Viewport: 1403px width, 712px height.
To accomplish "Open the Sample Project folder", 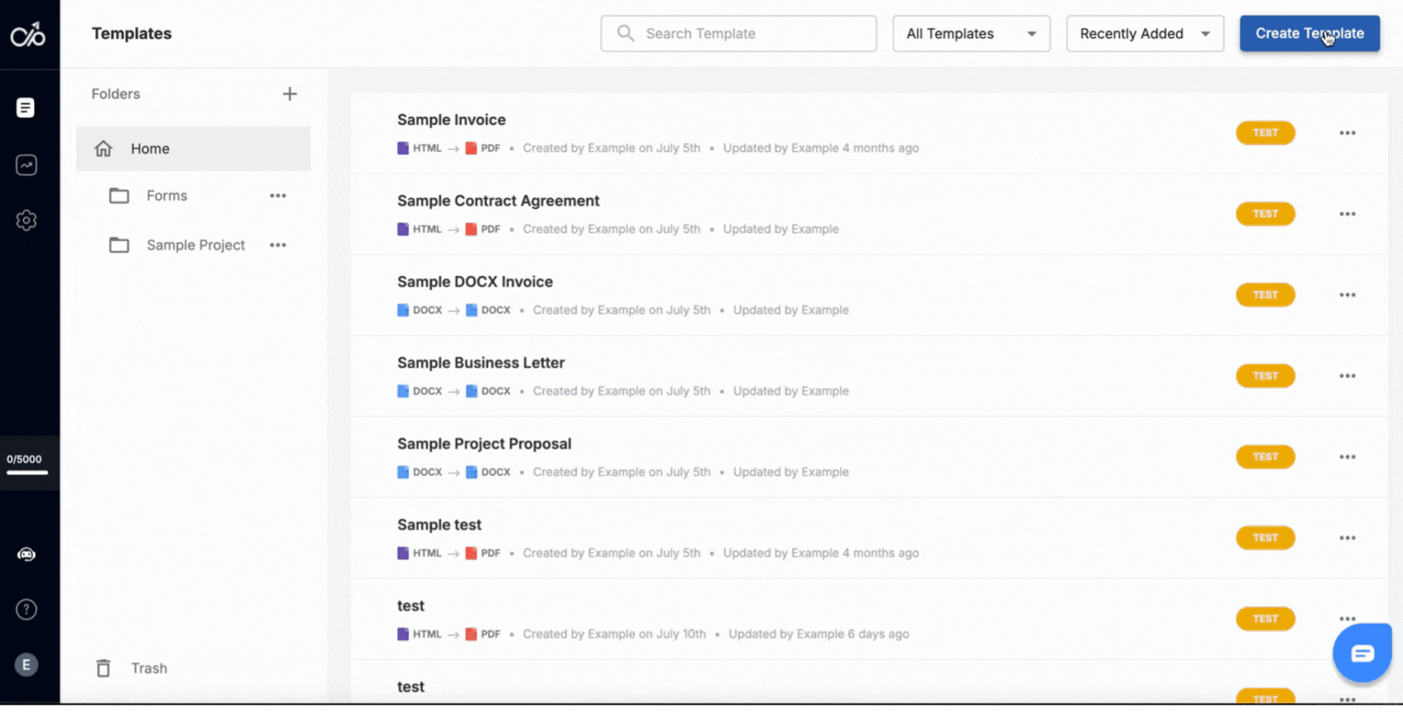I will [195, 245].
